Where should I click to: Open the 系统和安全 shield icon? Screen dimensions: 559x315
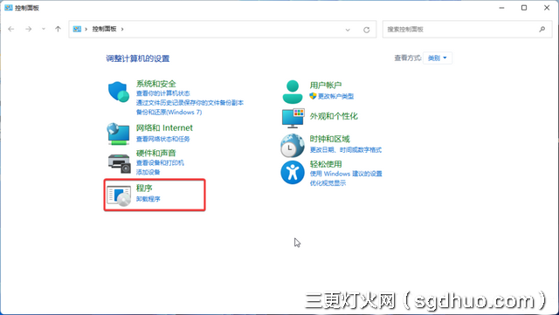(x=119, y=92)
